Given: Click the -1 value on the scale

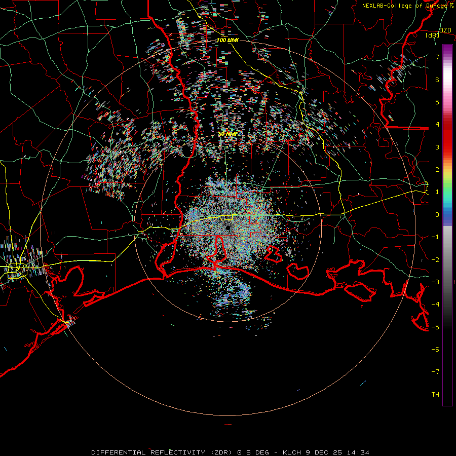Looking at the screenshot, I should pos(435,237).
